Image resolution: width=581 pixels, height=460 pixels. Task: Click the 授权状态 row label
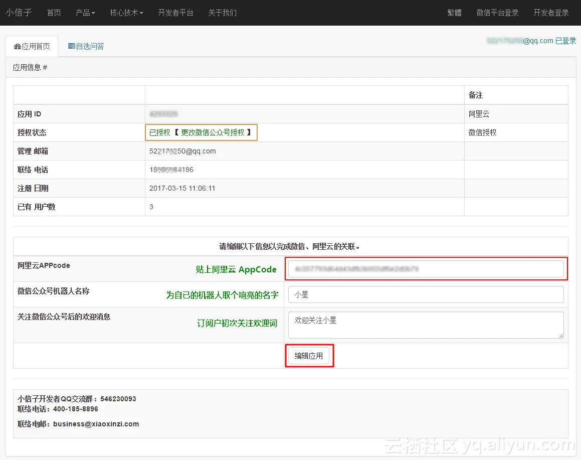(x=32, y=133)
